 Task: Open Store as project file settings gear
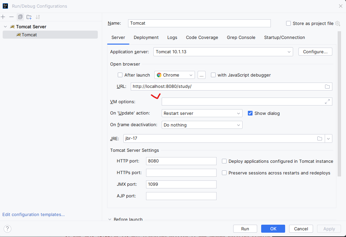337,23
